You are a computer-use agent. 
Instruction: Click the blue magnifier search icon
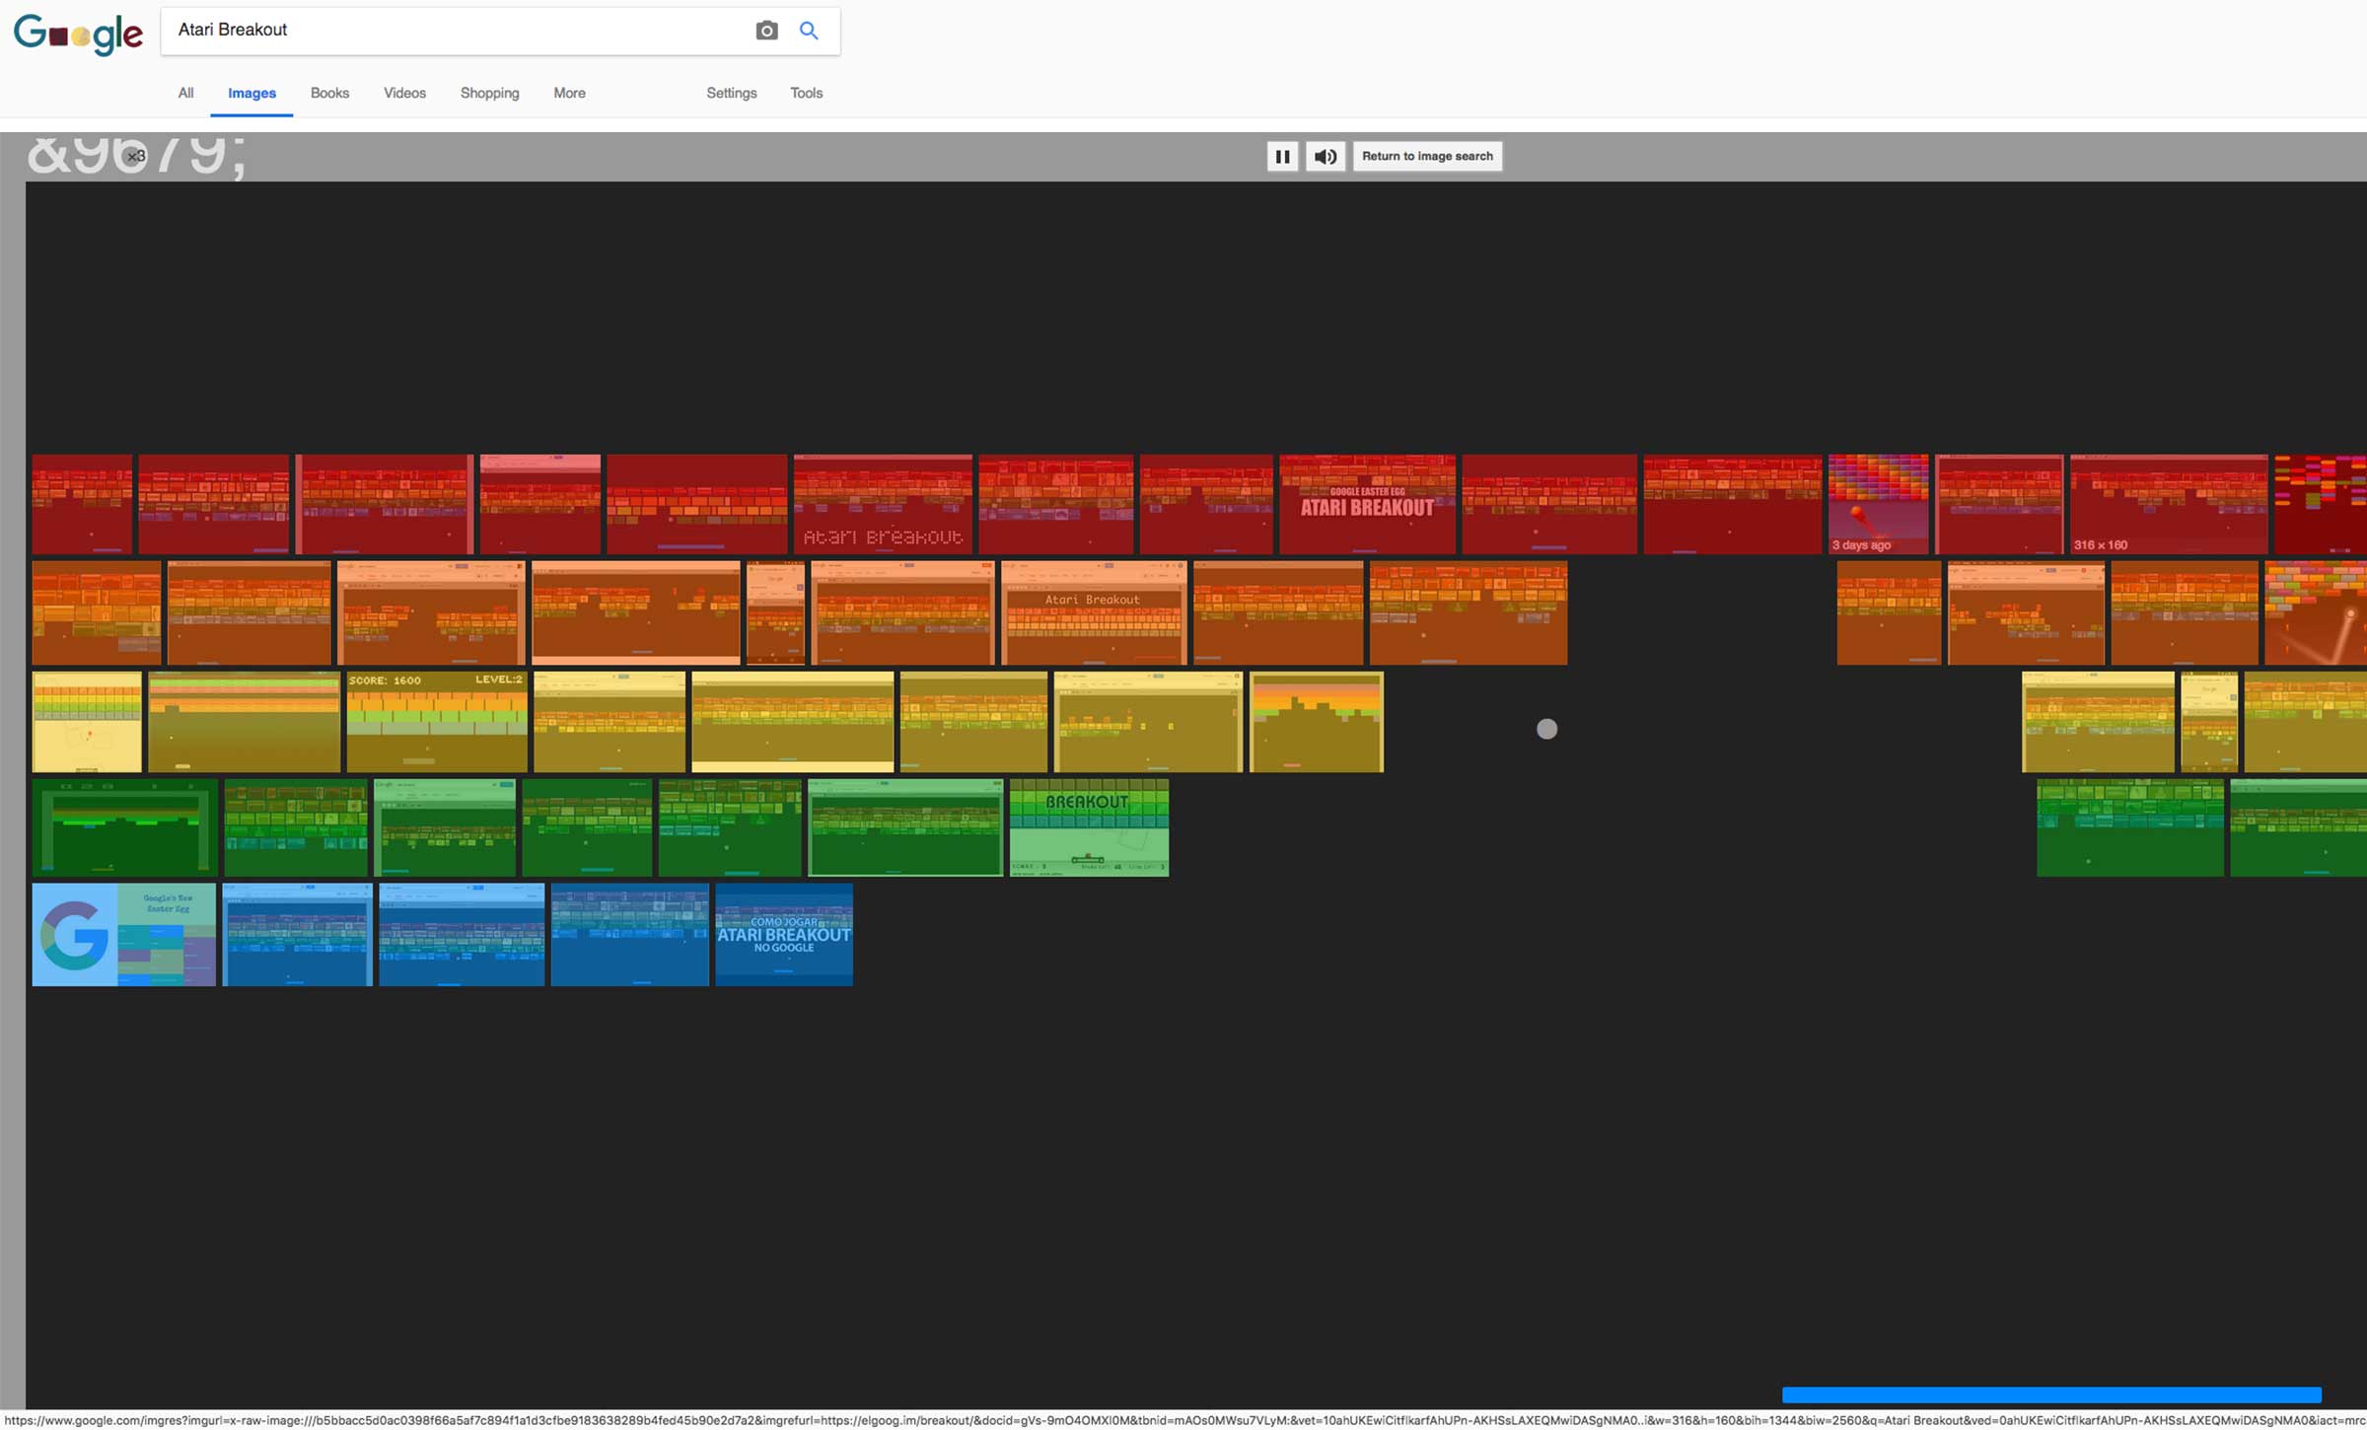[x=809, y=31]
